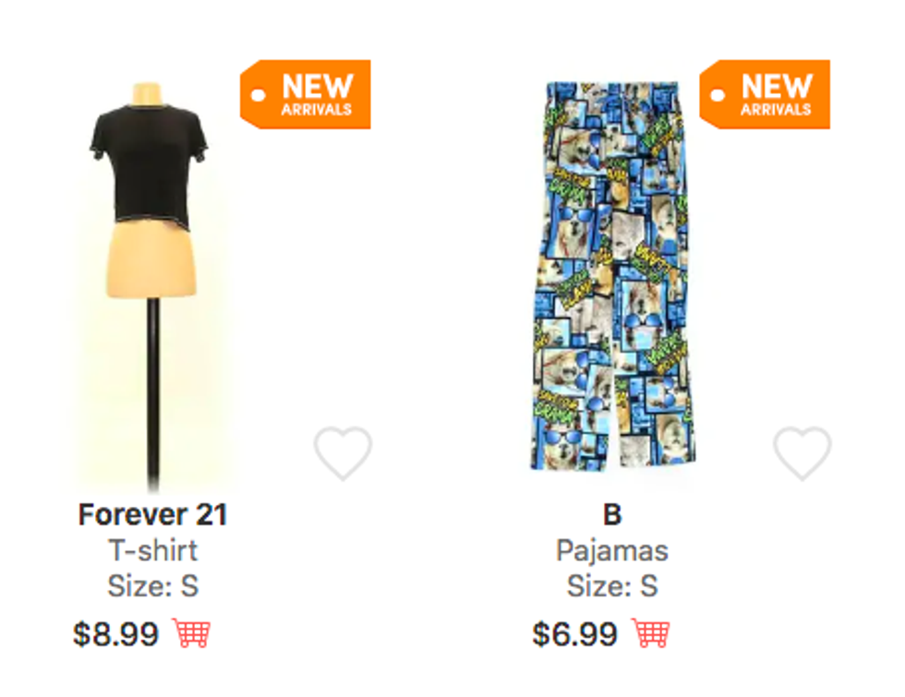Click the waistband of the pajama pants
Image resolution: width=905 pixels, height=697 pixels.
click(x=612, y=90)
